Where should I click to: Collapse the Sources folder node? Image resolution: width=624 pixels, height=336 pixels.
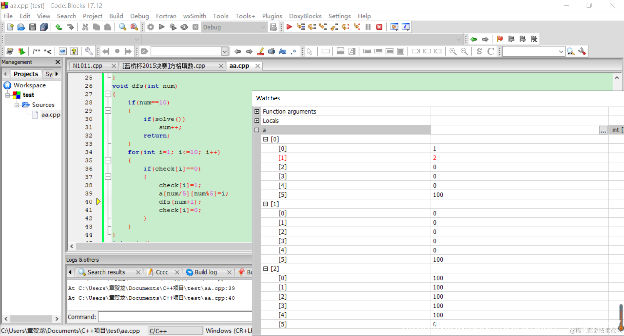pos(17,105)
